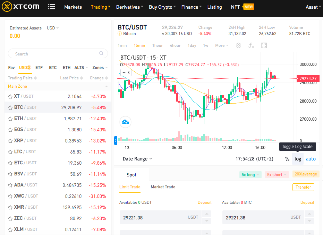Toggle log scale on chart
Screen dimensions: 323x235
[298, 159]
